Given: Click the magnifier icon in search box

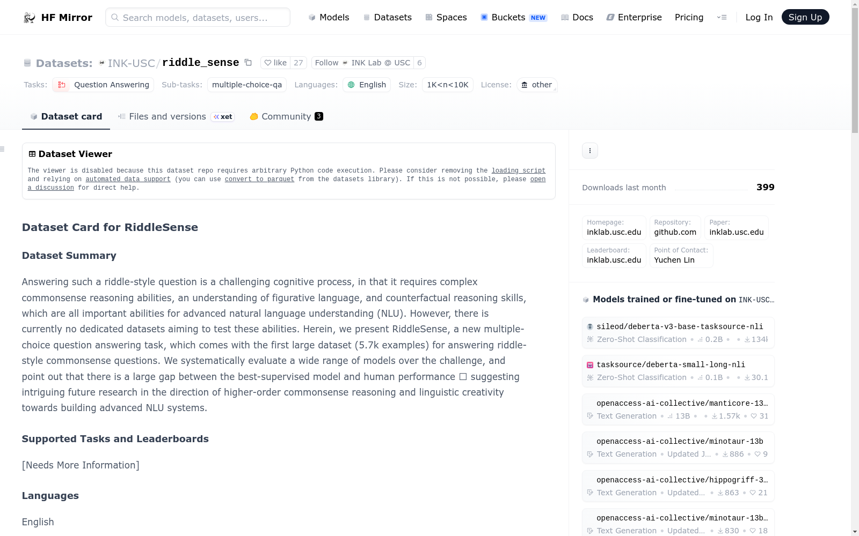Looking at the screenshot, I should click(x=115, y=17).
